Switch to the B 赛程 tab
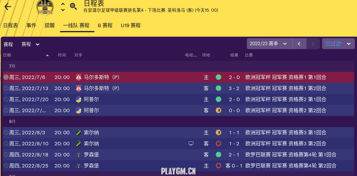This screenshot has width=357, height=176. pyautogui.click(x=105, y=26)
